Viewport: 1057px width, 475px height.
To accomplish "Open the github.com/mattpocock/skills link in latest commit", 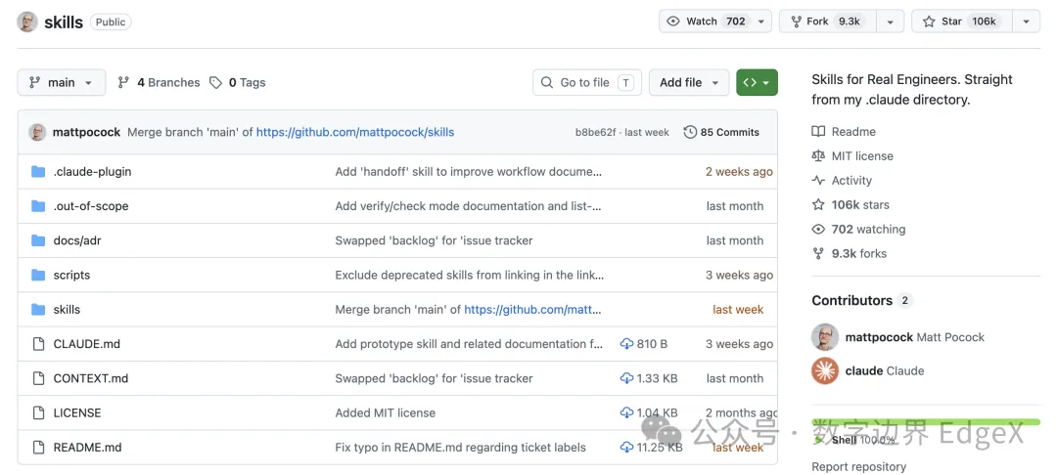I will 355,132.
